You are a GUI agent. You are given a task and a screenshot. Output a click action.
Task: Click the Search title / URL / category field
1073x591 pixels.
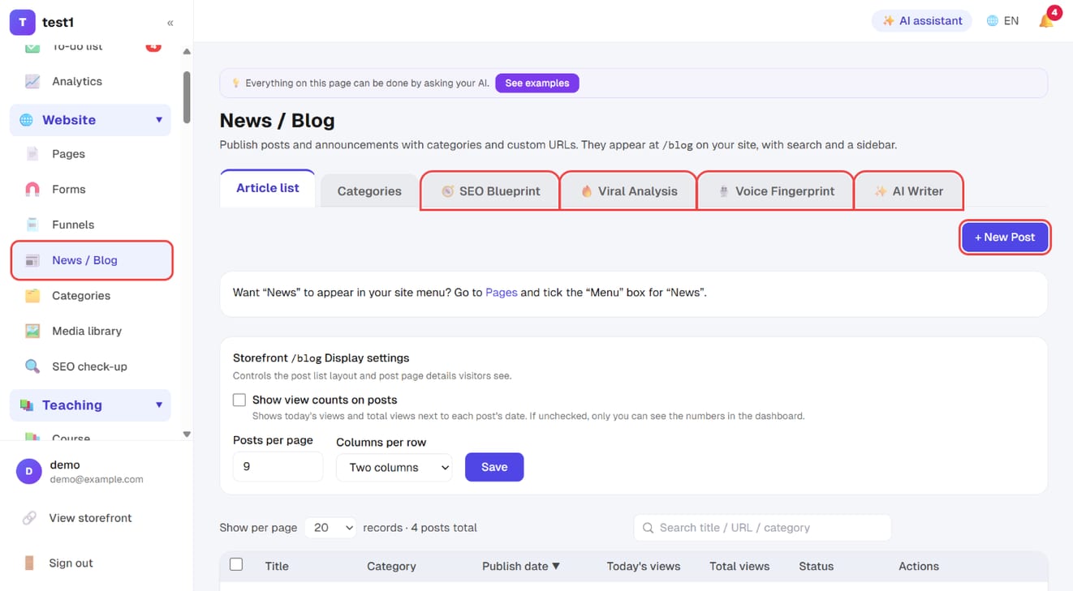coord(762,528)
